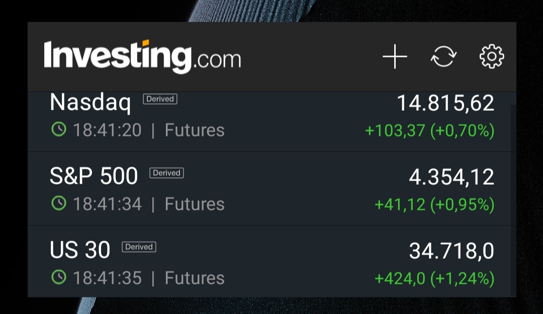The image size is (543, 314).
Task: Tap the Derived badge next to Nasdaq
Action: pos(160,99)
